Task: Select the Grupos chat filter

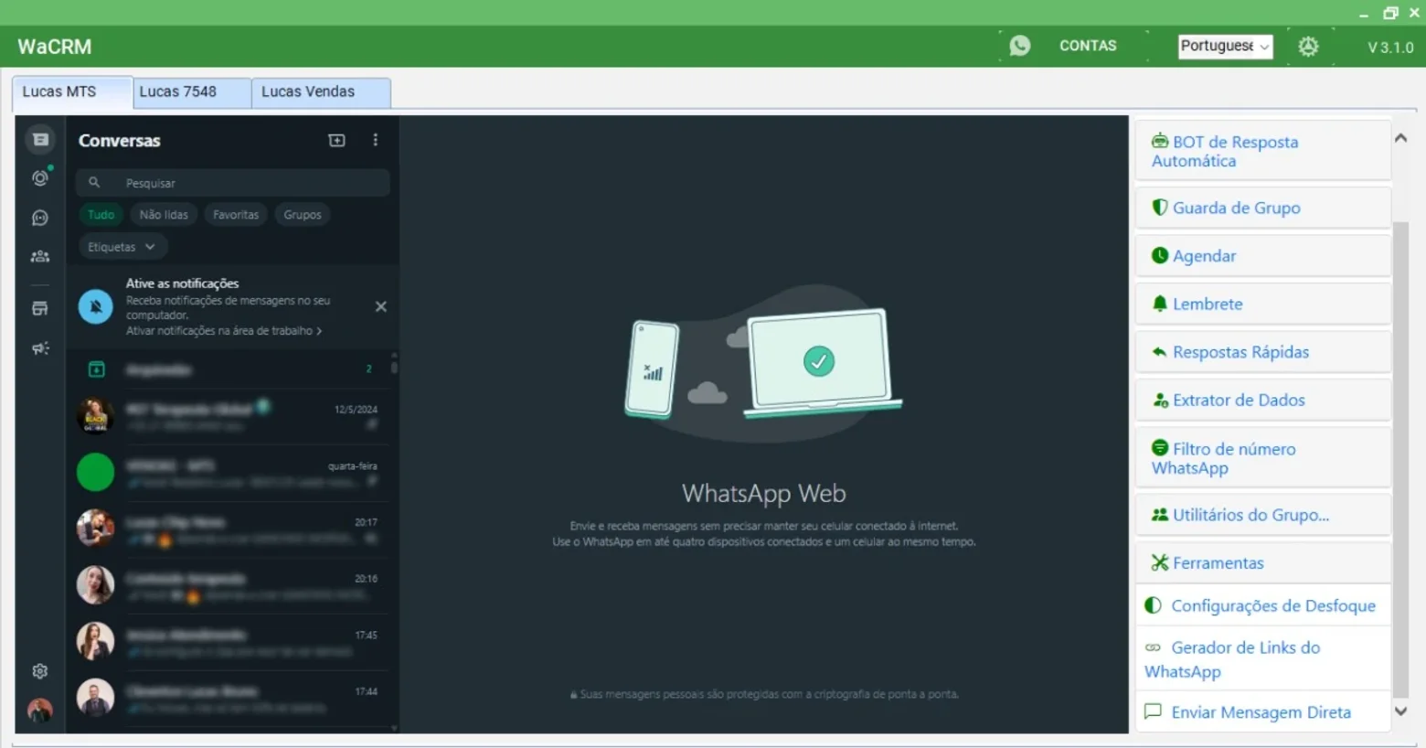Action: 303,215
